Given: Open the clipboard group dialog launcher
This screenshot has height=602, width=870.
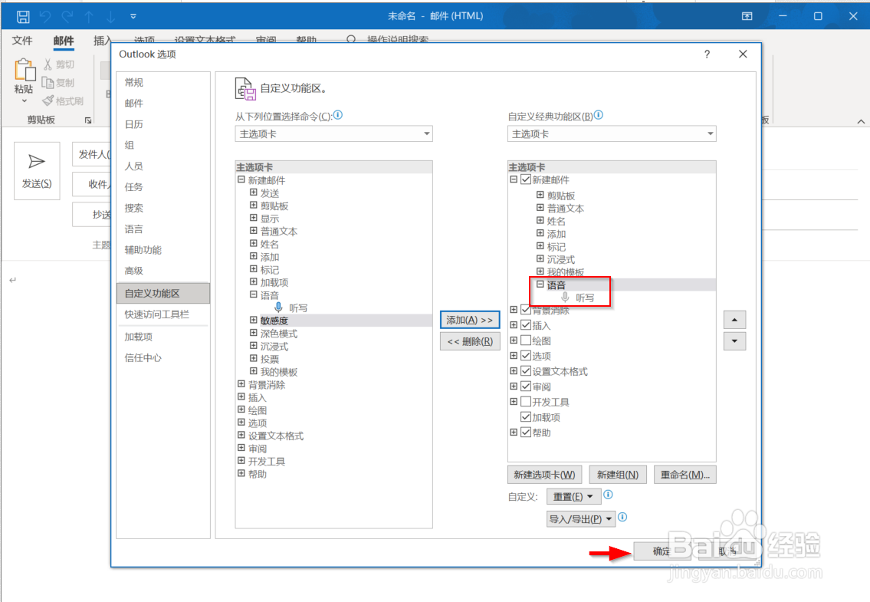Looking at the screenshot, I should 87,120.
